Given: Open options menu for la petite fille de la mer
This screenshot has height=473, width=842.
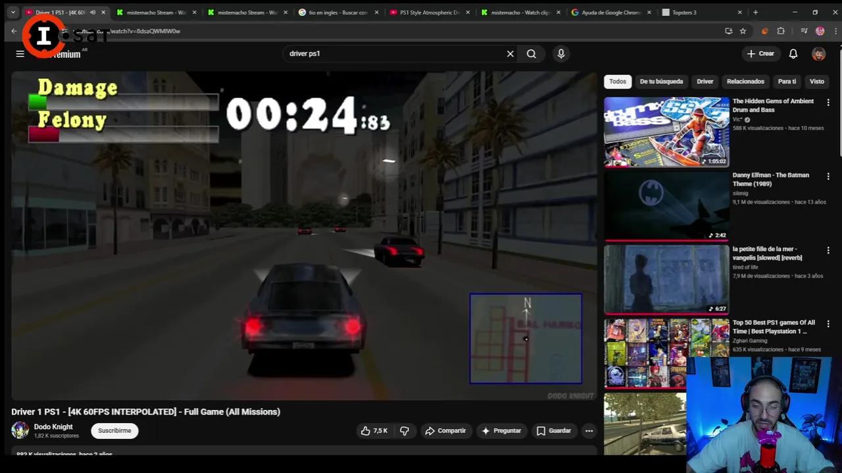Looking at the screenshot, I should [828, 250].
